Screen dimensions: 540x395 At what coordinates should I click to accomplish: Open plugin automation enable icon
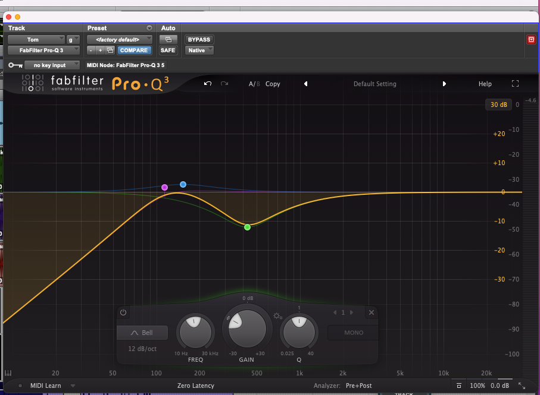point(168,39)
